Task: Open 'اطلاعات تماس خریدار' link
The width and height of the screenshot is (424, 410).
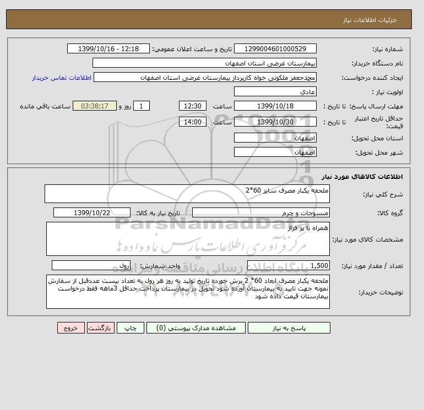Action: click(62, 78)
